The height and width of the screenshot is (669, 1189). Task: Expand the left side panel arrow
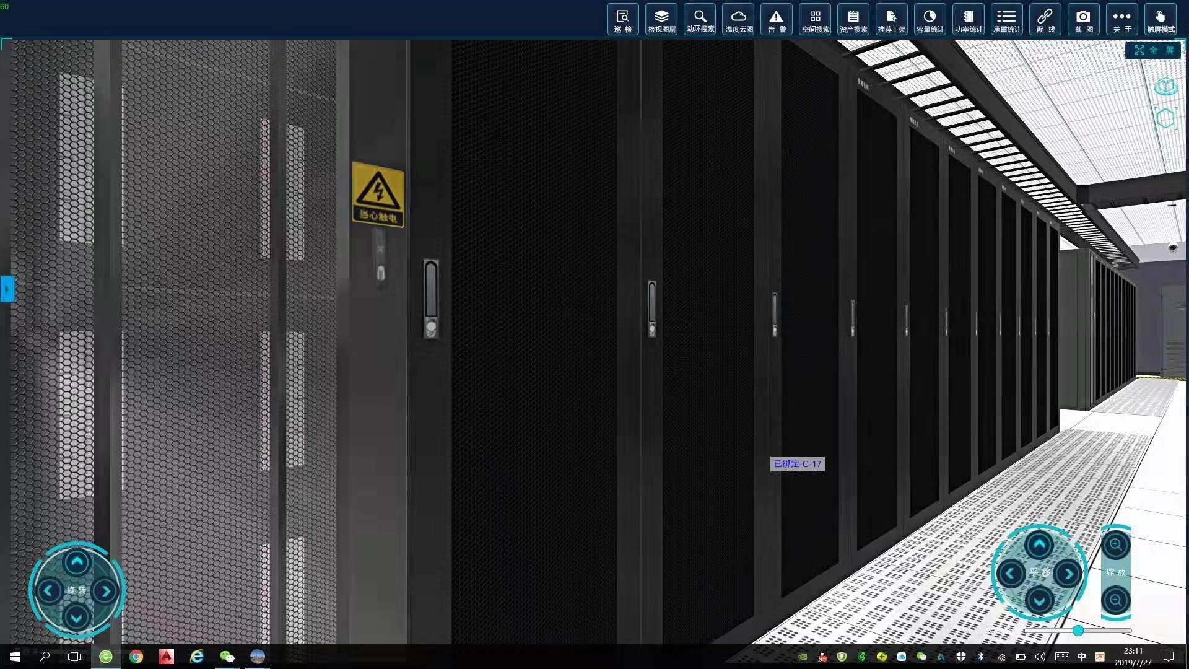(x=7, y=289)
